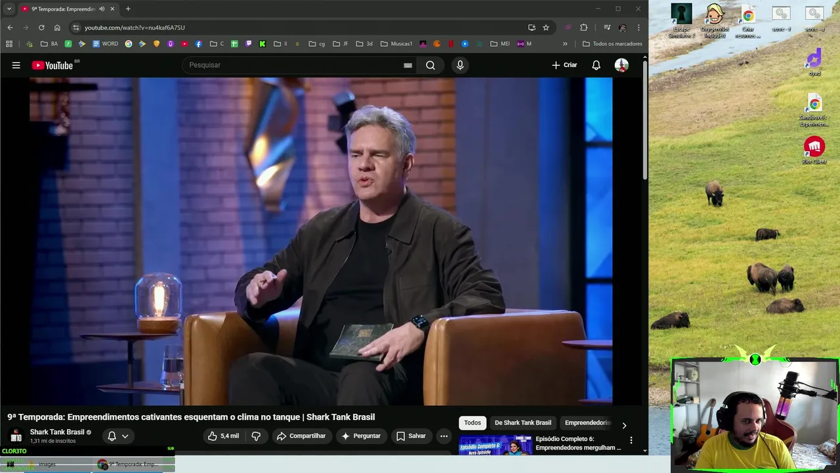View site information icon in address bar
Screen dimensions: 840x473
coord(76,28)
